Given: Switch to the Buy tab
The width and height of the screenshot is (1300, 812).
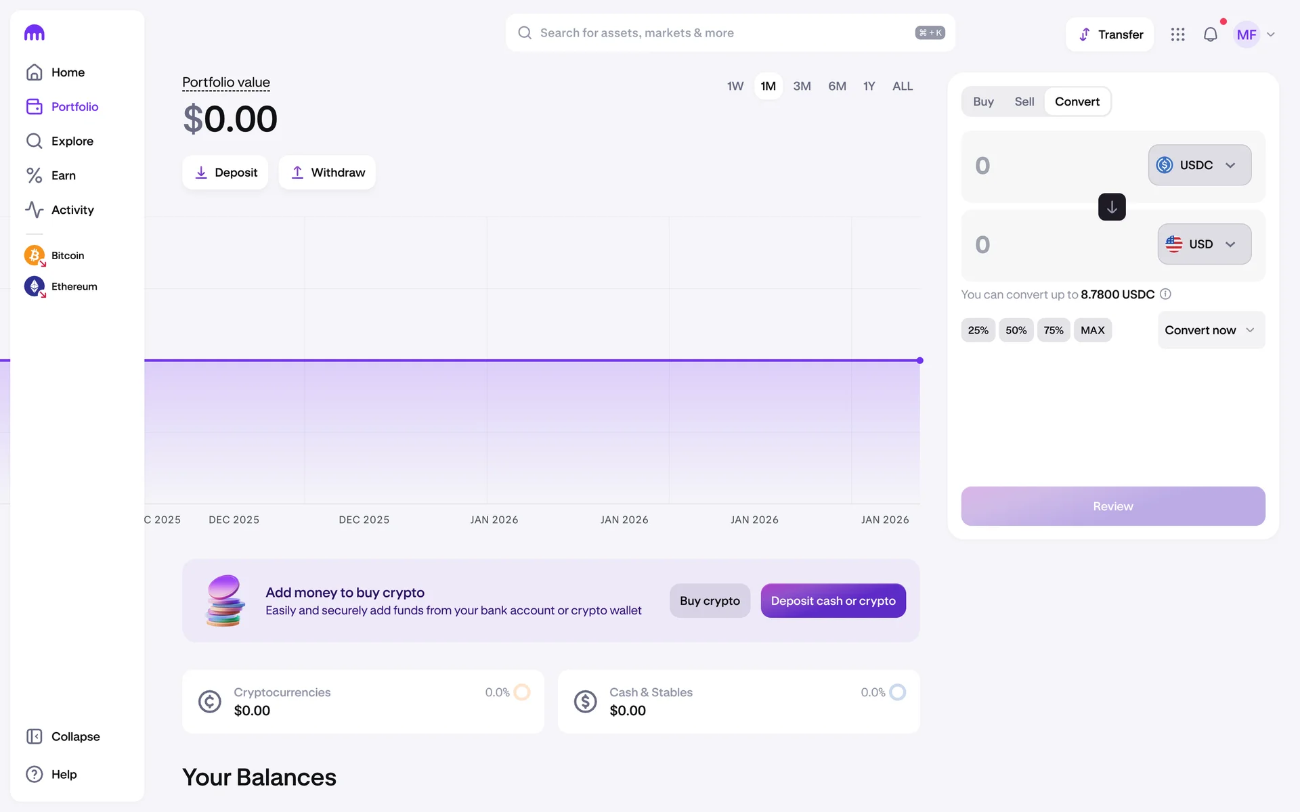Looking at the screenshot, I should click(x=983, y=101).
